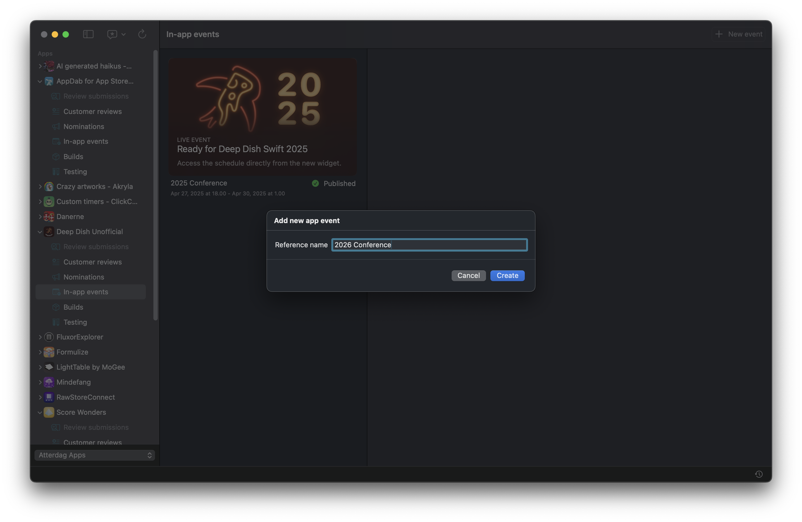Image resolution: width=802 pixels, height=522 pixels.
Task: Click Review submissions icon under Deep Dish Unofficial
Action: (x=56, y=247)
